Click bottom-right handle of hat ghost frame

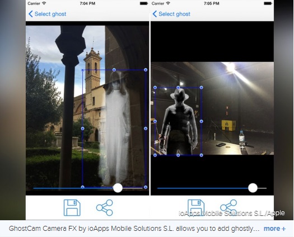tap(202, 155)
